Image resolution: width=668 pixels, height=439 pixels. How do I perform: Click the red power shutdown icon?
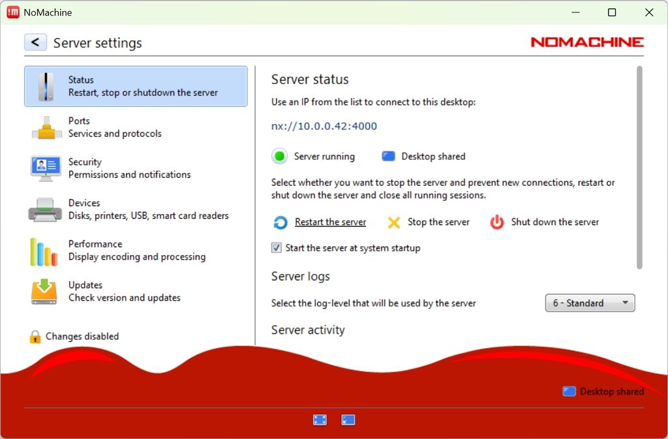(x=496, y=222)
